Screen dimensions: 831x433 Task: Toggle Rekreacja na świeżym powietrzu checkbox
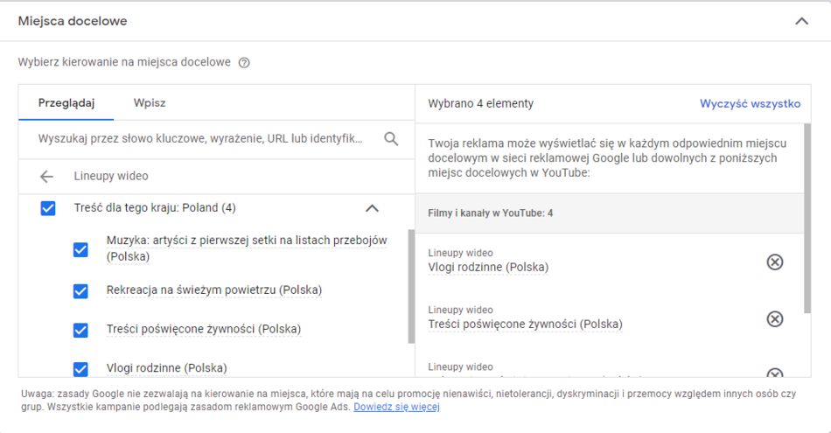pyautogui.click(x=80, y=290)
